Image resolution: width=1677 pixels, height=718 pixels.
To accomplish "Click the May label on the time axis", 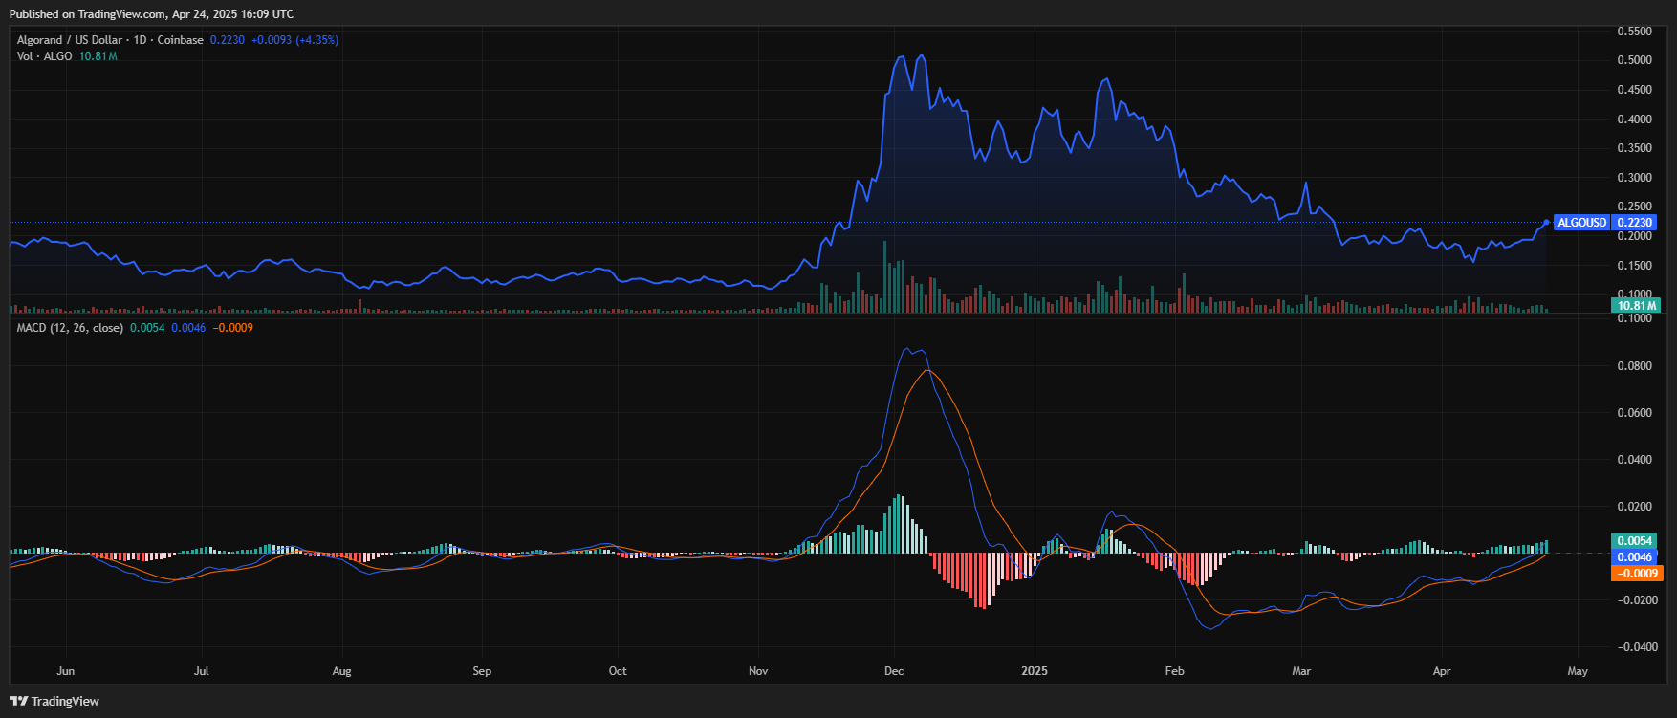I will 1578,671.
